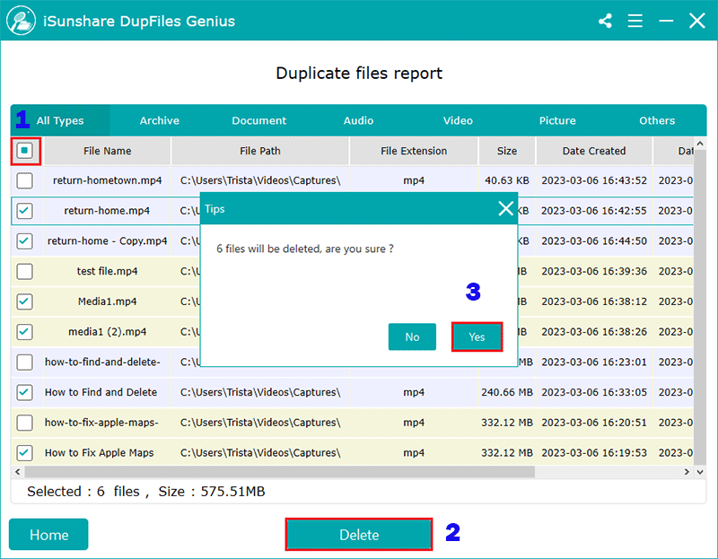Click the horizontal scrollbar right arrow

coord(687,472)
